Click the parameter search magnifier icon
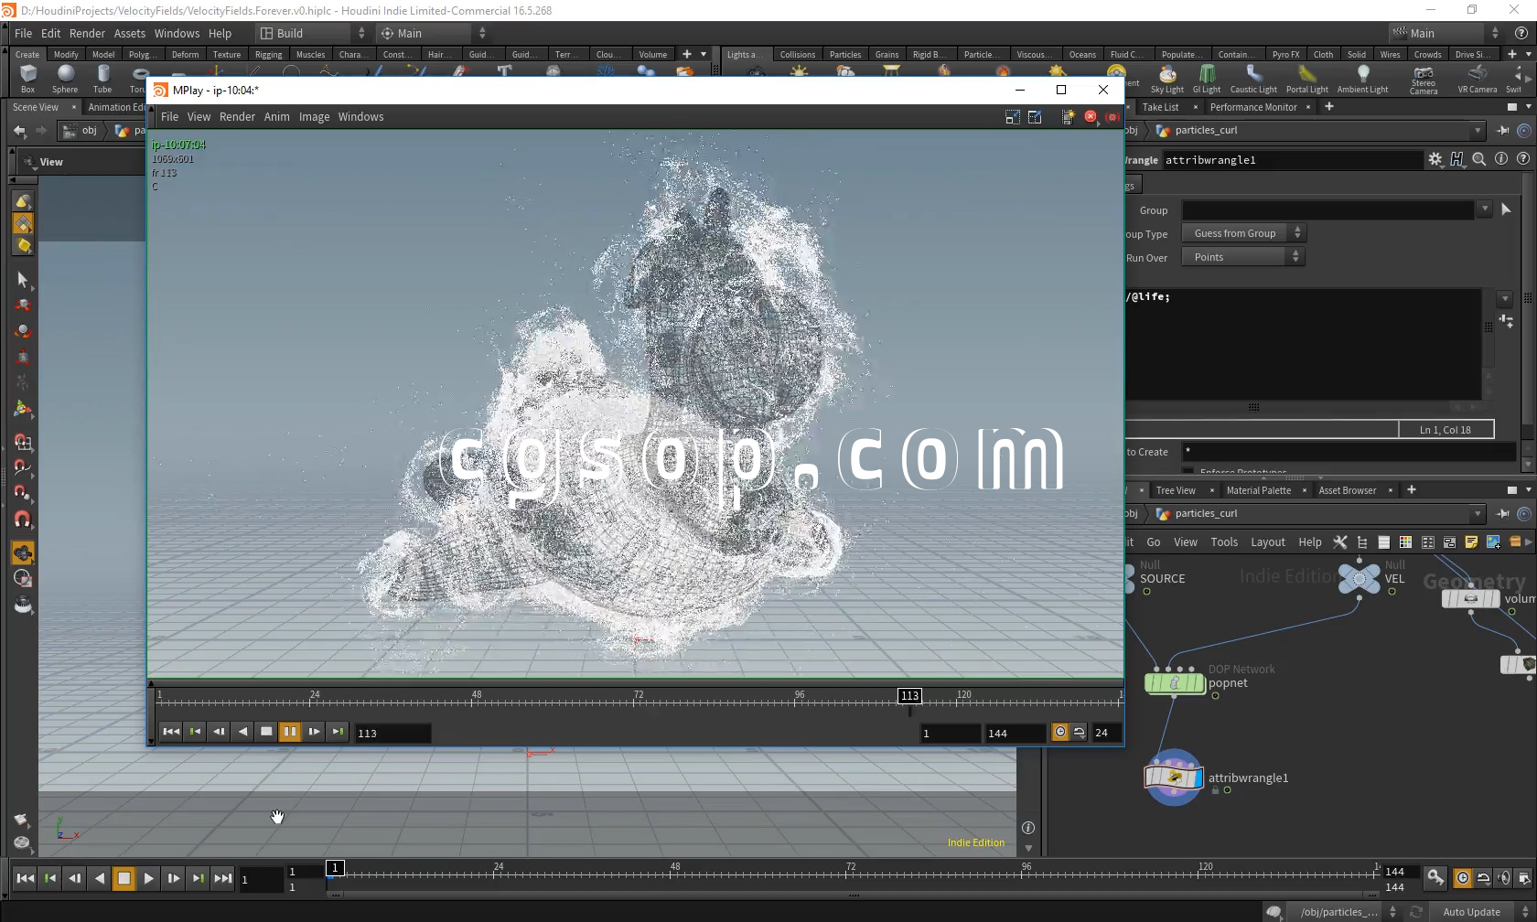Image resolution: width=1537 pixels, height=922 pixels. (x=1478, y=159)
